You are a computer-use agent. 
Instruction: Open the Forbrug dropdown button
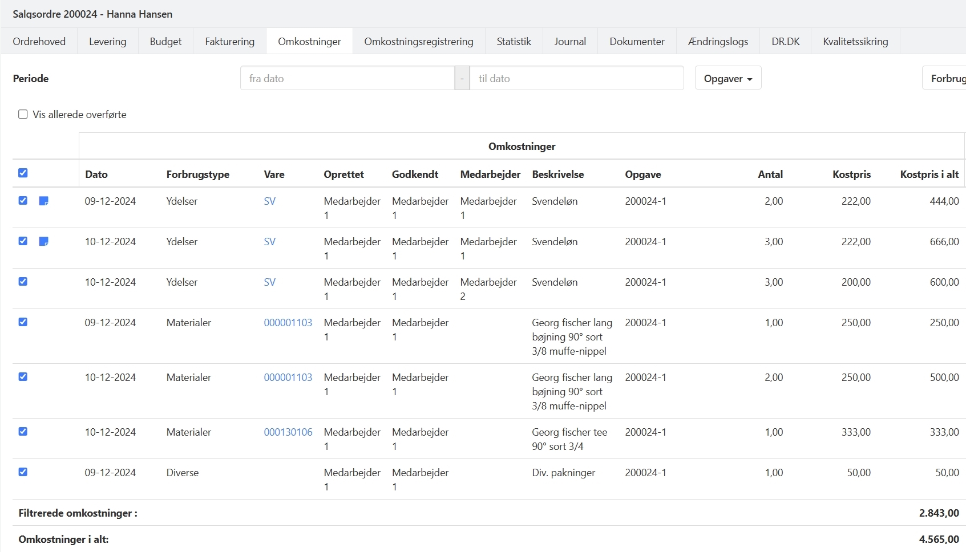coord(946,78)
